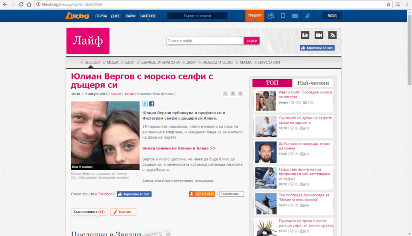Select ЗДРАВЕ И КРАСОТА section
This screenshot has height=236, width=412.
(160, 62)
